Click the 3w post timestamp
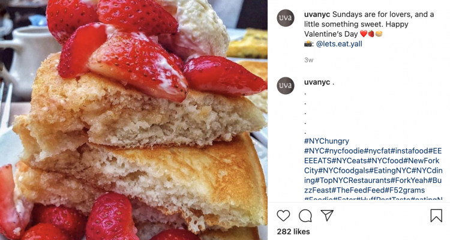 pyautogui.click(x=309, y=60)
